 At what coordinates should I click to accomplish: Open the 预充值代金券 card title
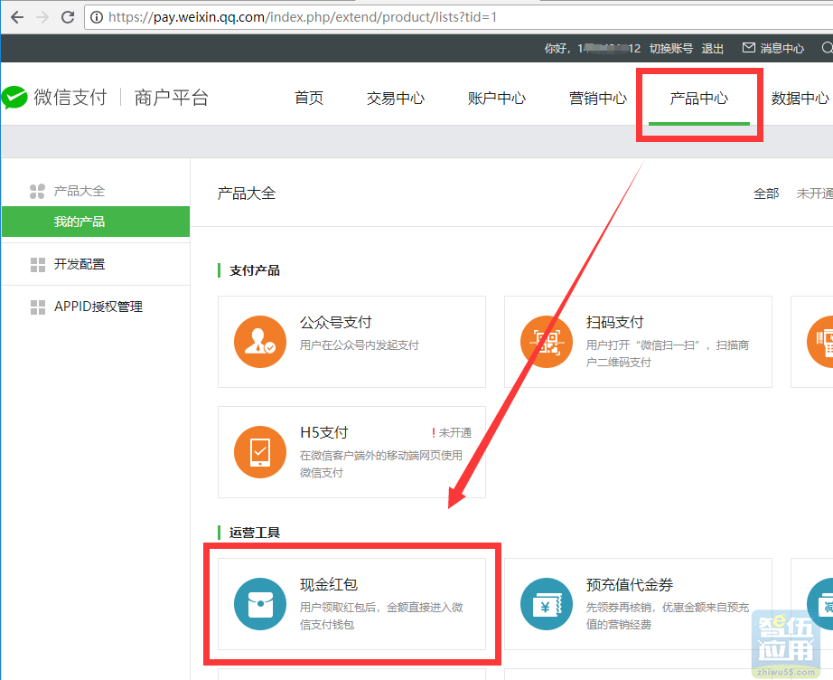(630, 585)
